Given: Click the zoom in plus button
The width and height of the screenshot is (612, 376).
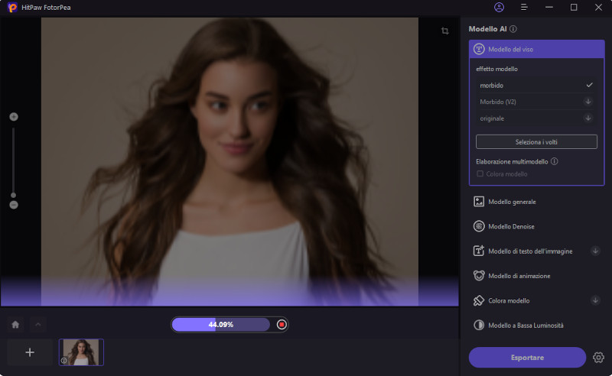Looking at the screenshot, I should click(14, 117).
